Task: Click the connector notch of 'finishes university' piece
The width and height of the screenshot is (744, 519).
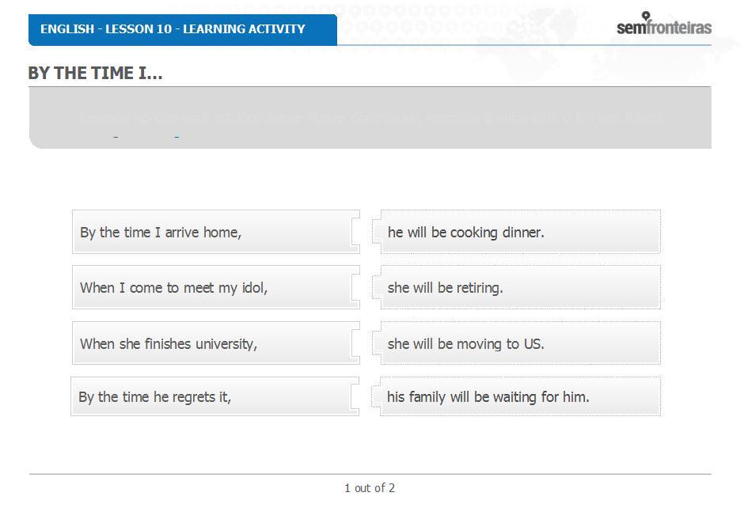Action: (355, 343)
